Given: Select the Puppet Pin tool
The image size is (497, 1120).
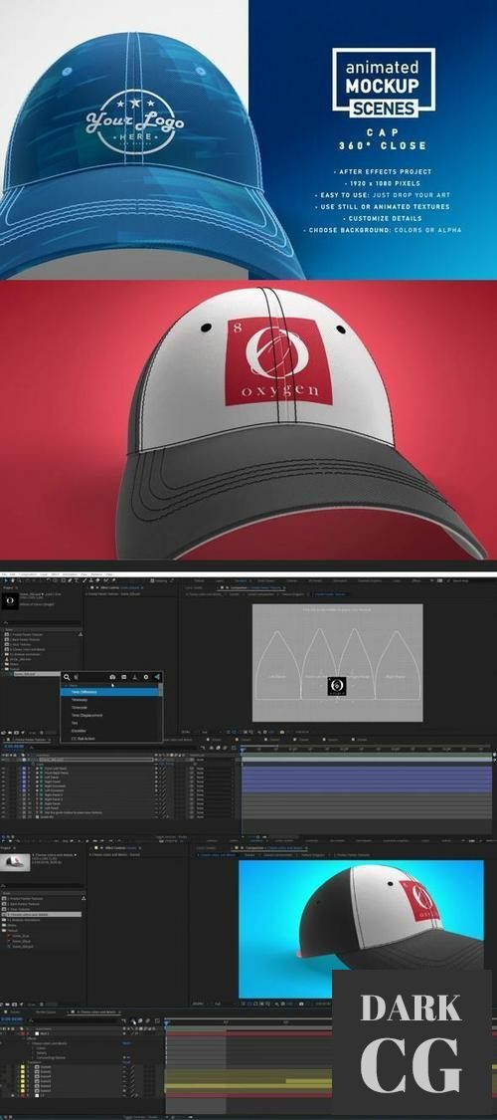Looking at the screenshot, I should click(x=112, y=580).
